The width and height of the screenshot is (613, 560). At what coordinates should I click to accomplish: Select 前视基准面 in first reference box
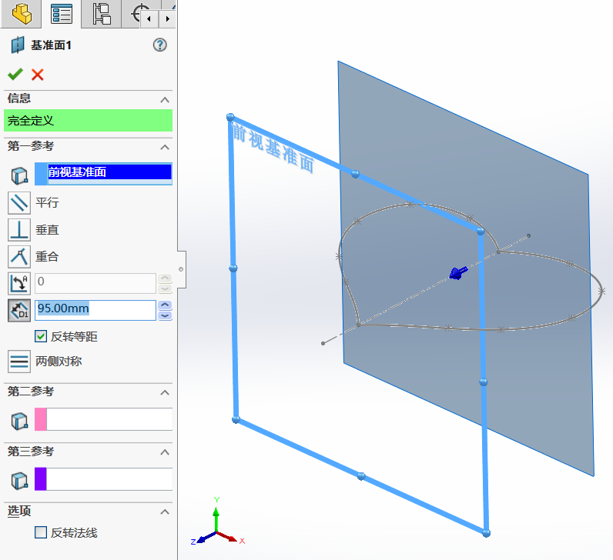pyautogui.click(x=109, y=172)
